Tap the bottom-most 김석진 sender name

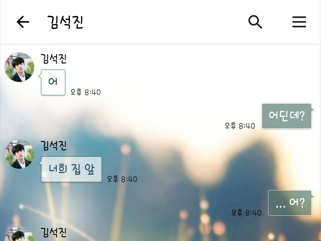tap(53, 232)
